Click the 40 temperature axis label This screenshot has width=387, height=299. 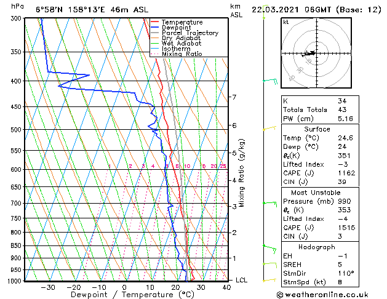click(226, 287)
